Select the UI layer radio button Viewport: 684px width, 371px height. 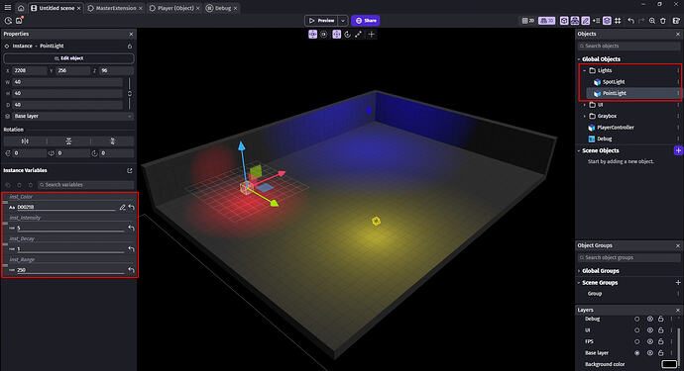[x=636, y=330]
